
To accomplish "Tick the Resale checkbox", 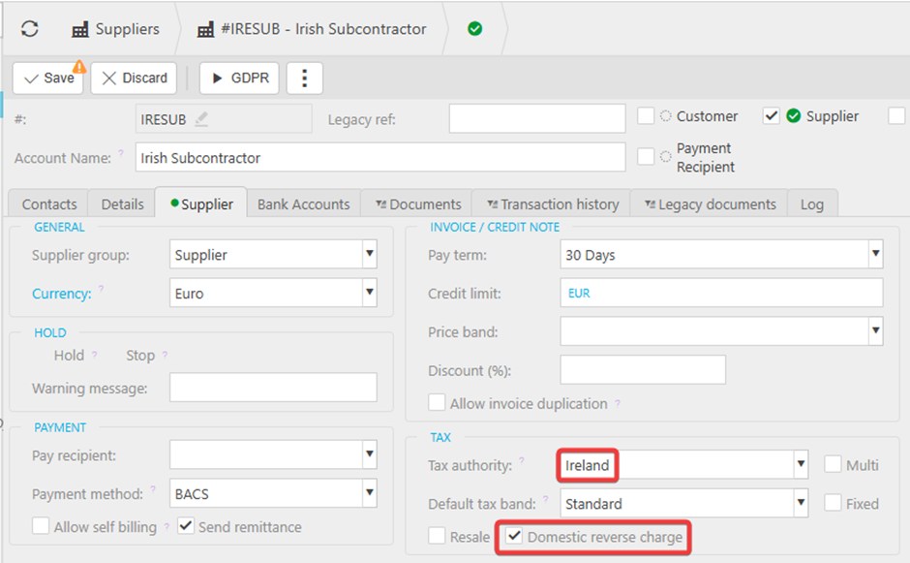I will pyautogui.click(x=437, y=536).
